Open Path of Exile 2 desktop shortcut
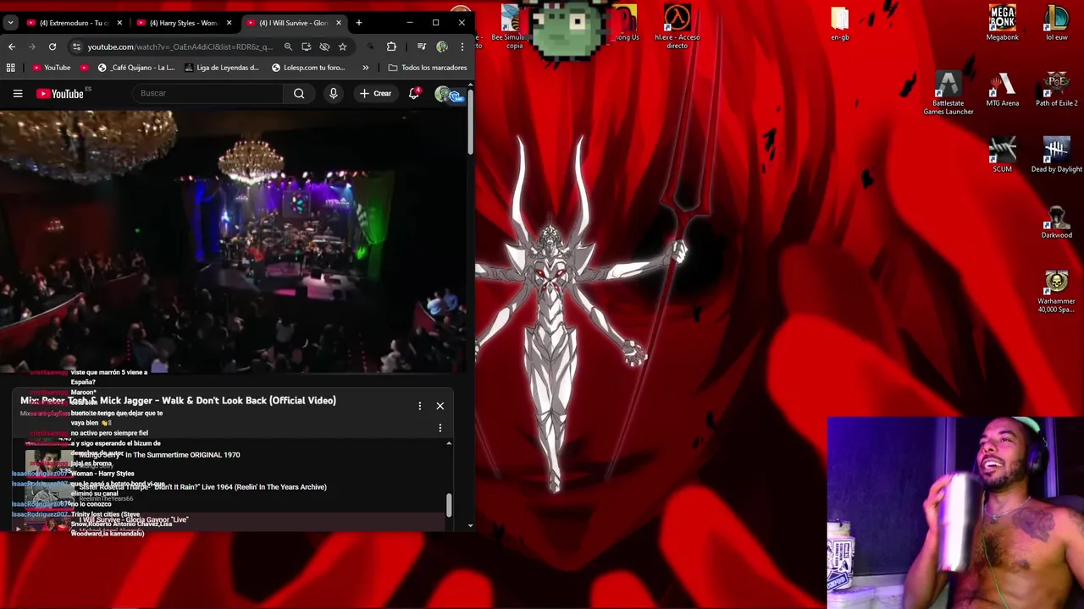The width and height of the screenshot is (1084, 609). [1056, 90]
